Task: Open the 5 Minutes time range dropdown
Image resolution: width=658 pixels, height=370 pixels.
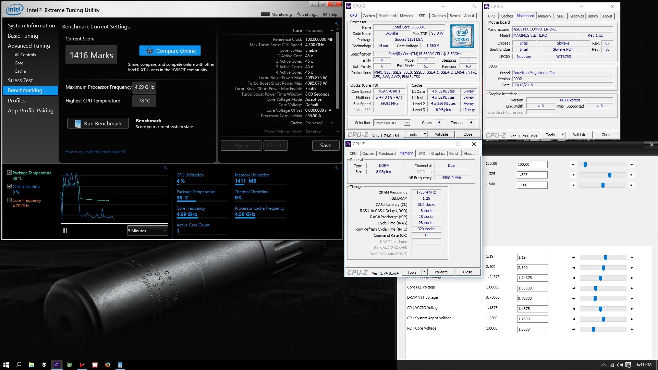Action: point(147,231)
